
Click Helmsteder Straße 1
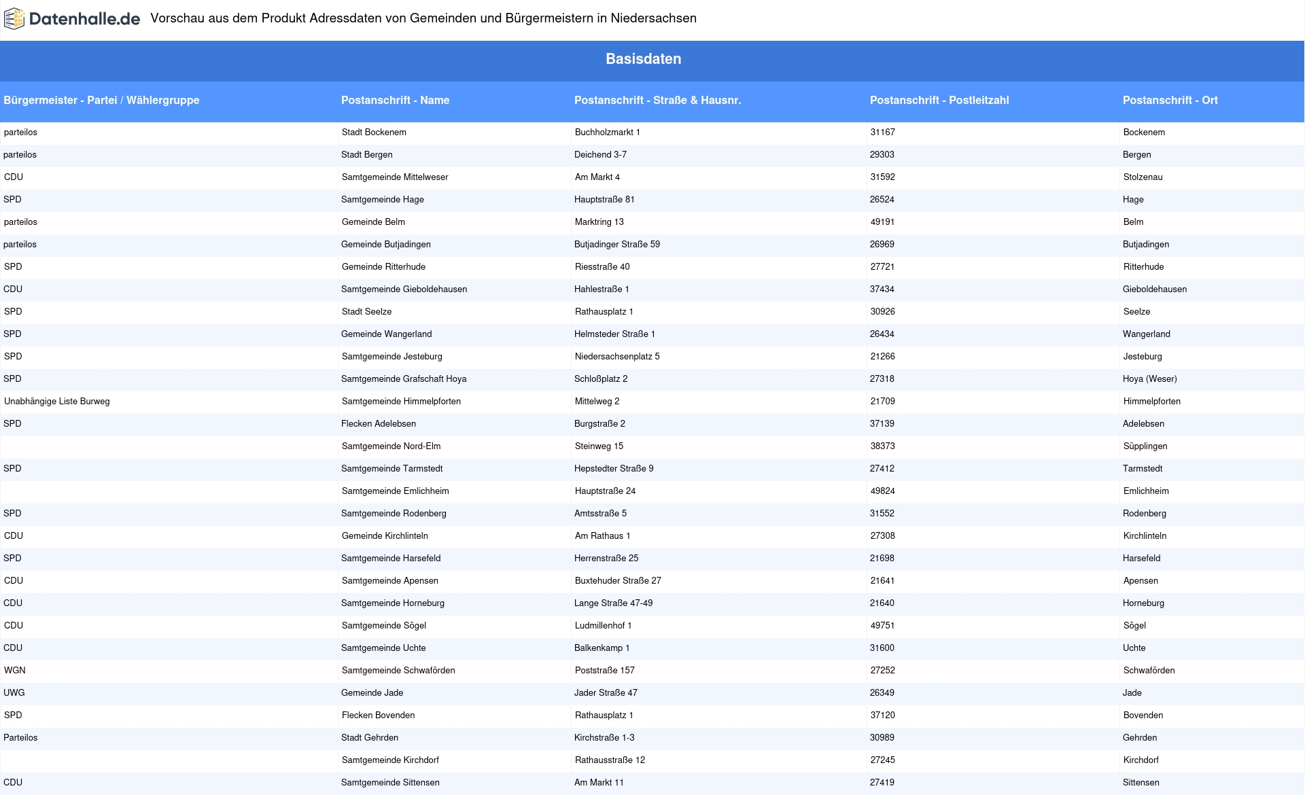pos(615,334)
